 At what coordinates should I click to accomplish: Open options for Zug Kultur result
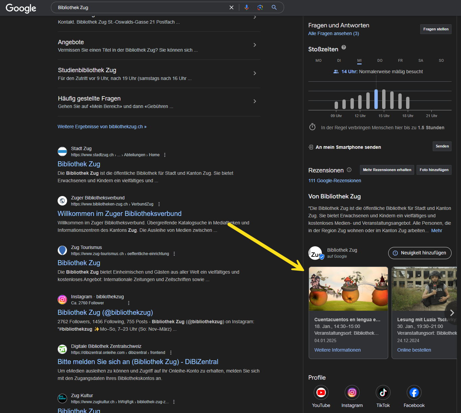coord(174,402)
